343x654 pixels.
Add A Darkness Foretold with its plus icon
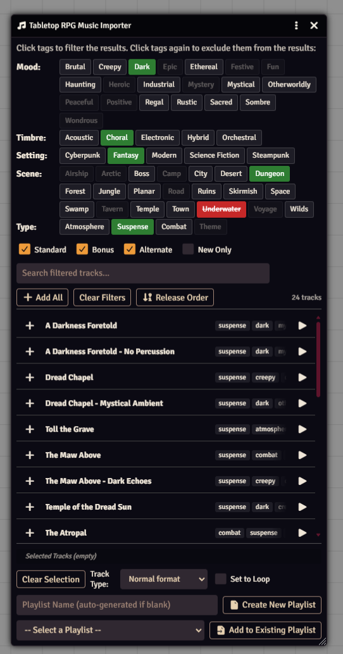tap(30, 325)
